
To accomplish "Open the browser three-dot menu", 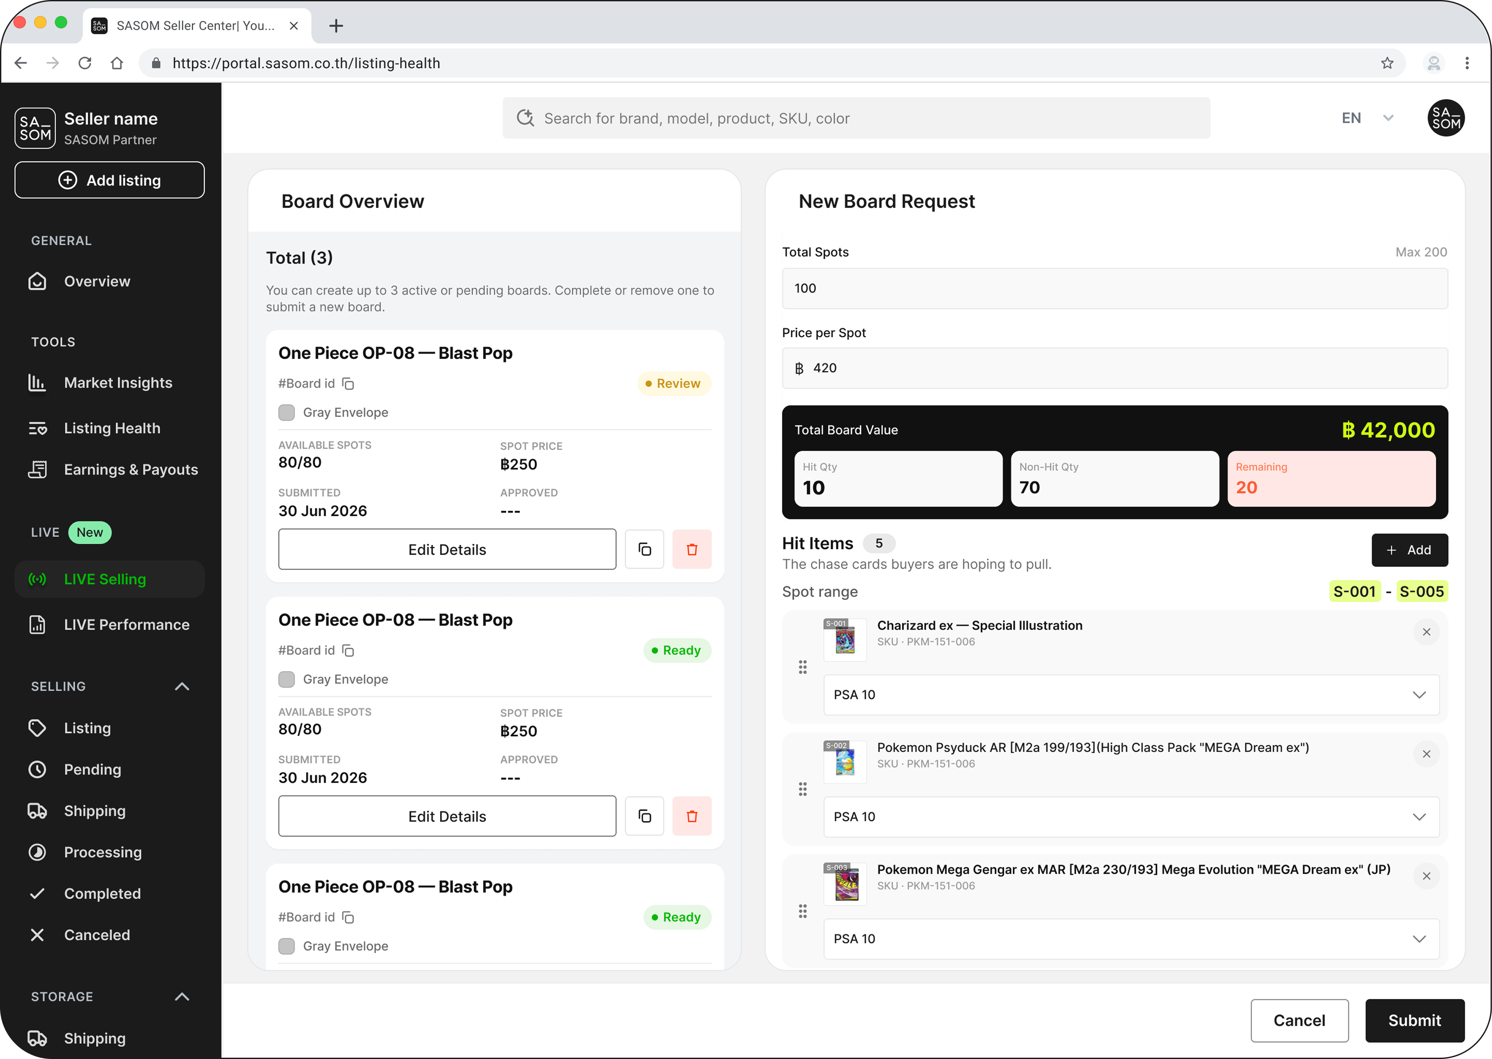I will click(x=1467, y=63).
